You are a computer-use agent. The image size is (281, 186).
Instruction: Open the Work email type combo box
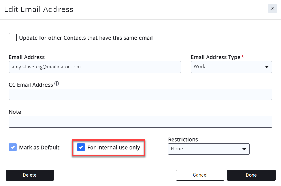[x=231, y=67]
